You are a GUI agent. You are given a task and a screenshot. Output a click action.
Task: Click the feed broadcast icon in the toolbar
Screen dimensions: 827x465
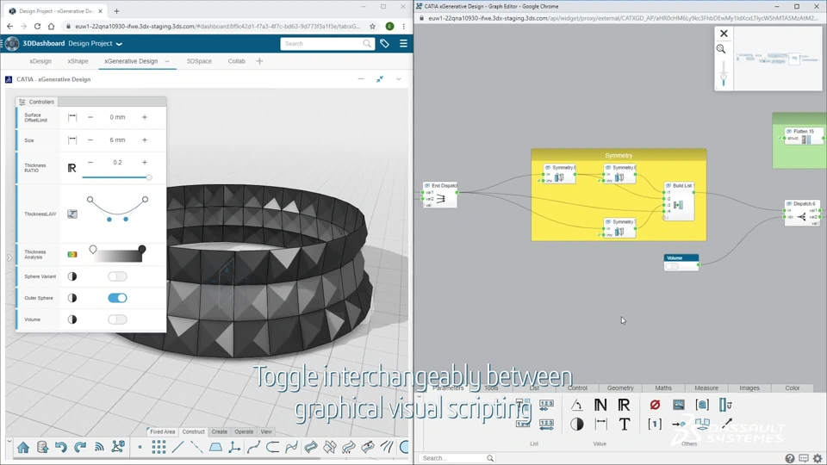click(x=99, y=448)
